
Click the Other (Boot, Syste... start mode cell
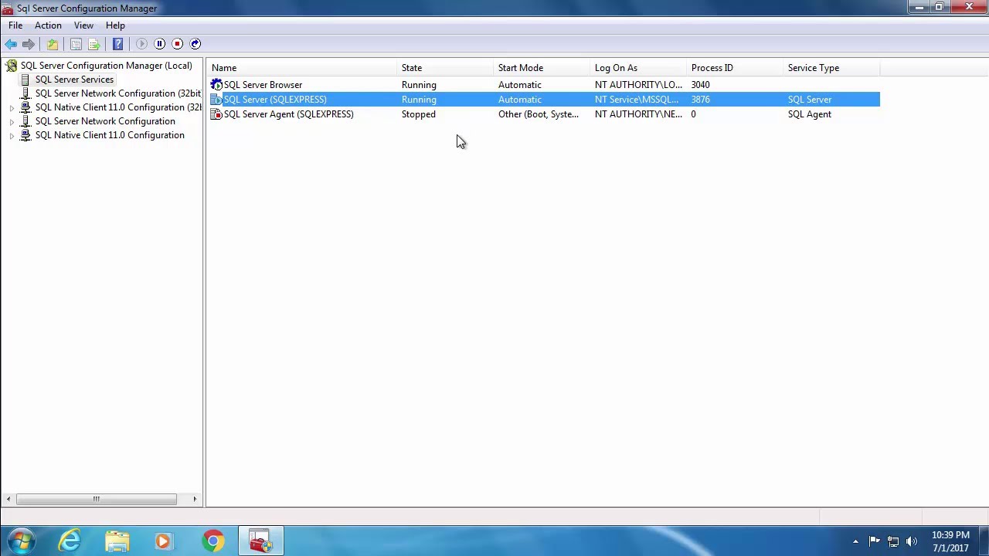click(538, 114)
